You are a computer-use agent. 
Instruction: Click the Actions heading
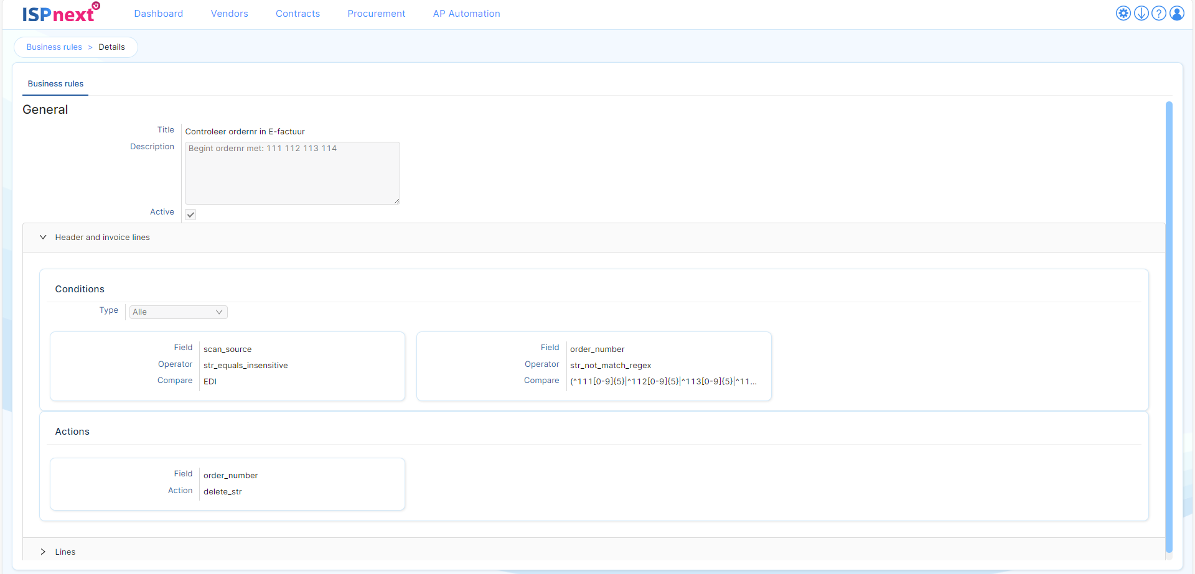click(x=72, y=432)
